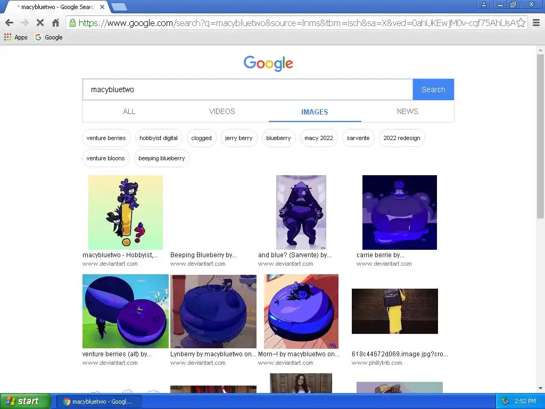
Task: Open the Sarvente image thumbnail
Action: click(301, 212)
